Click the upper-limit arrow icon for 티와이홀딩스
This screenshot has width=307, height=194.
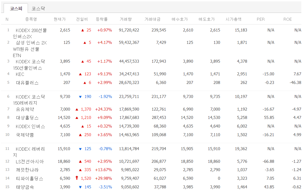[77, 178]
